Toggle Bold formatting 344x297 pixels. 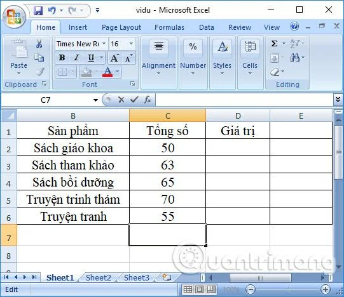62,58
